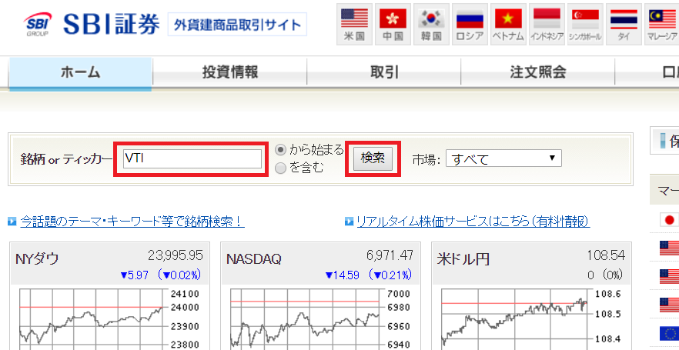Select the シンガポール flag button
The width and height of the screenshot is (679, 350).
(585, 24)
